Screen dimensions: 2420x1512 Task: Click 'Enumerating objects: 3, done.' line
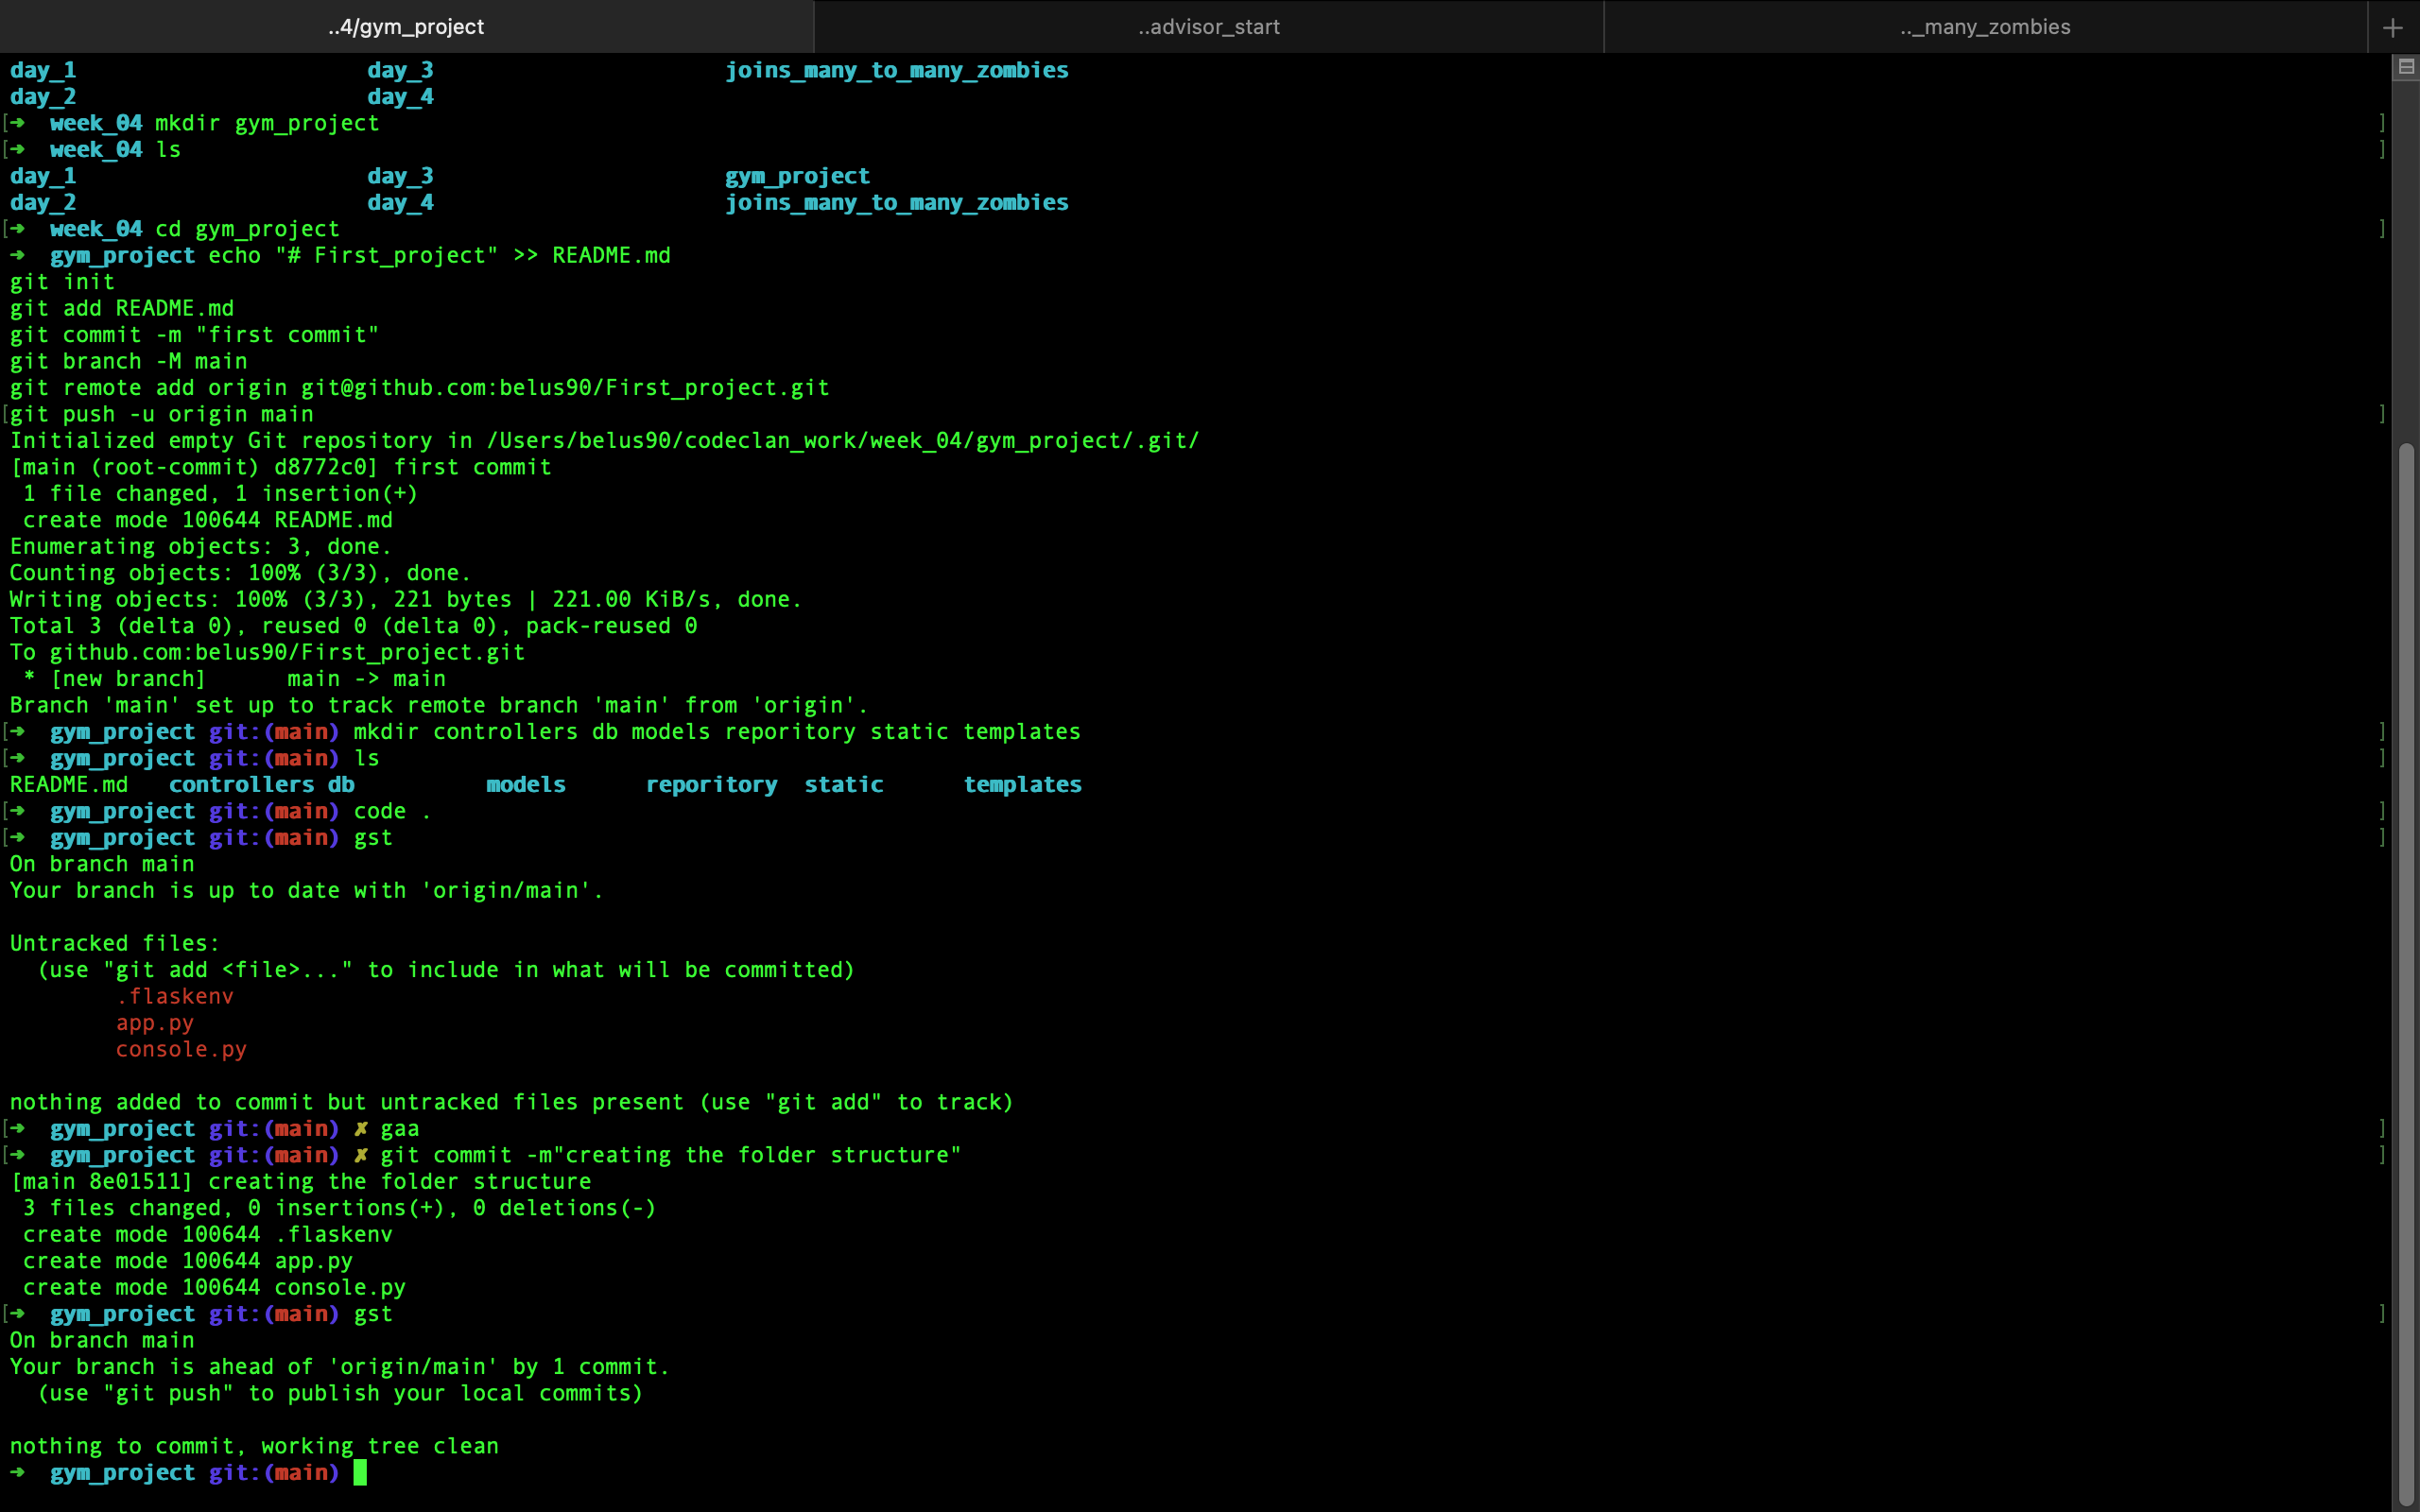point(201,546)
